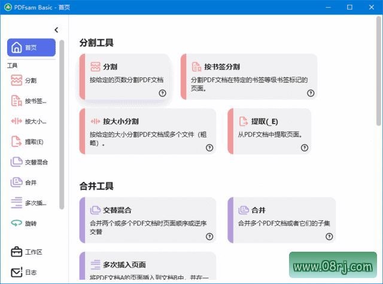Open 合并 label in the sidebar
Screen dimensions: 383x284
(31, 182)
